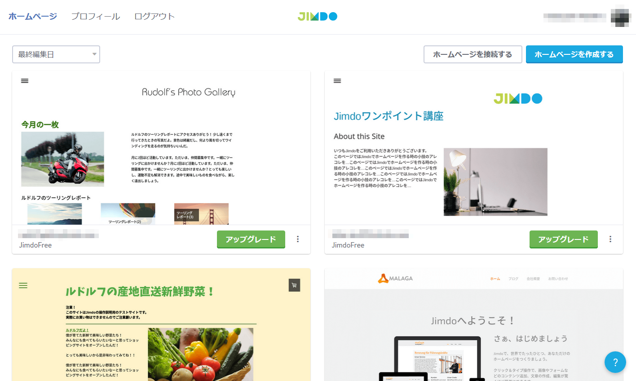The image size is (636, 381).
Task: Click the Jimdoへようこそ！ heading
Action: click(x=473, y=321)
